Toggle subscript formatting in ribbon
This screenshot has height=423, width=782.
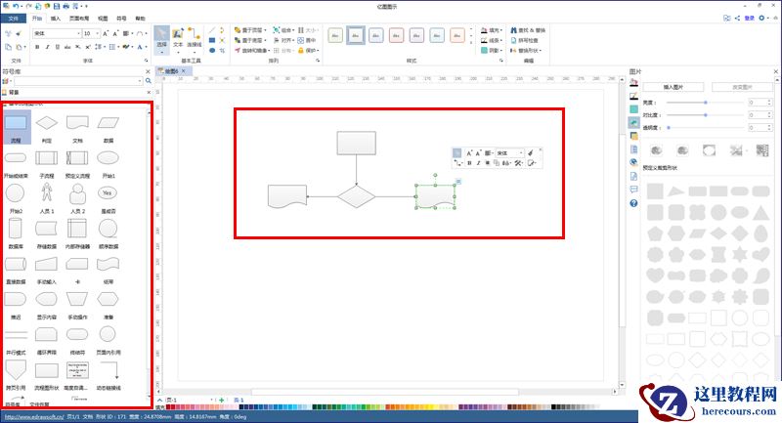78,47
